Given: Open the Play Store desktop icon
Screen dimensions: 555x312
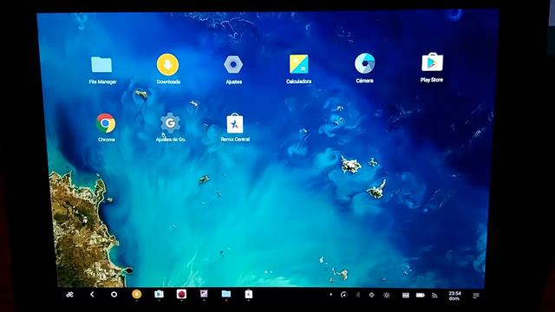Looking at the screenshot, I should tap(432, 62).
